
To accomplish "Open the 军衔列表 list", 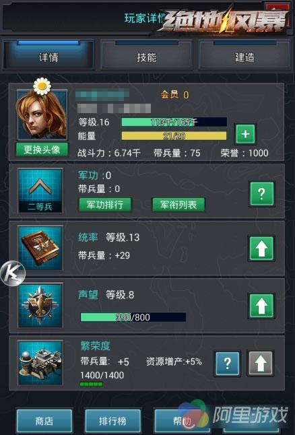I will coord(178,205).
